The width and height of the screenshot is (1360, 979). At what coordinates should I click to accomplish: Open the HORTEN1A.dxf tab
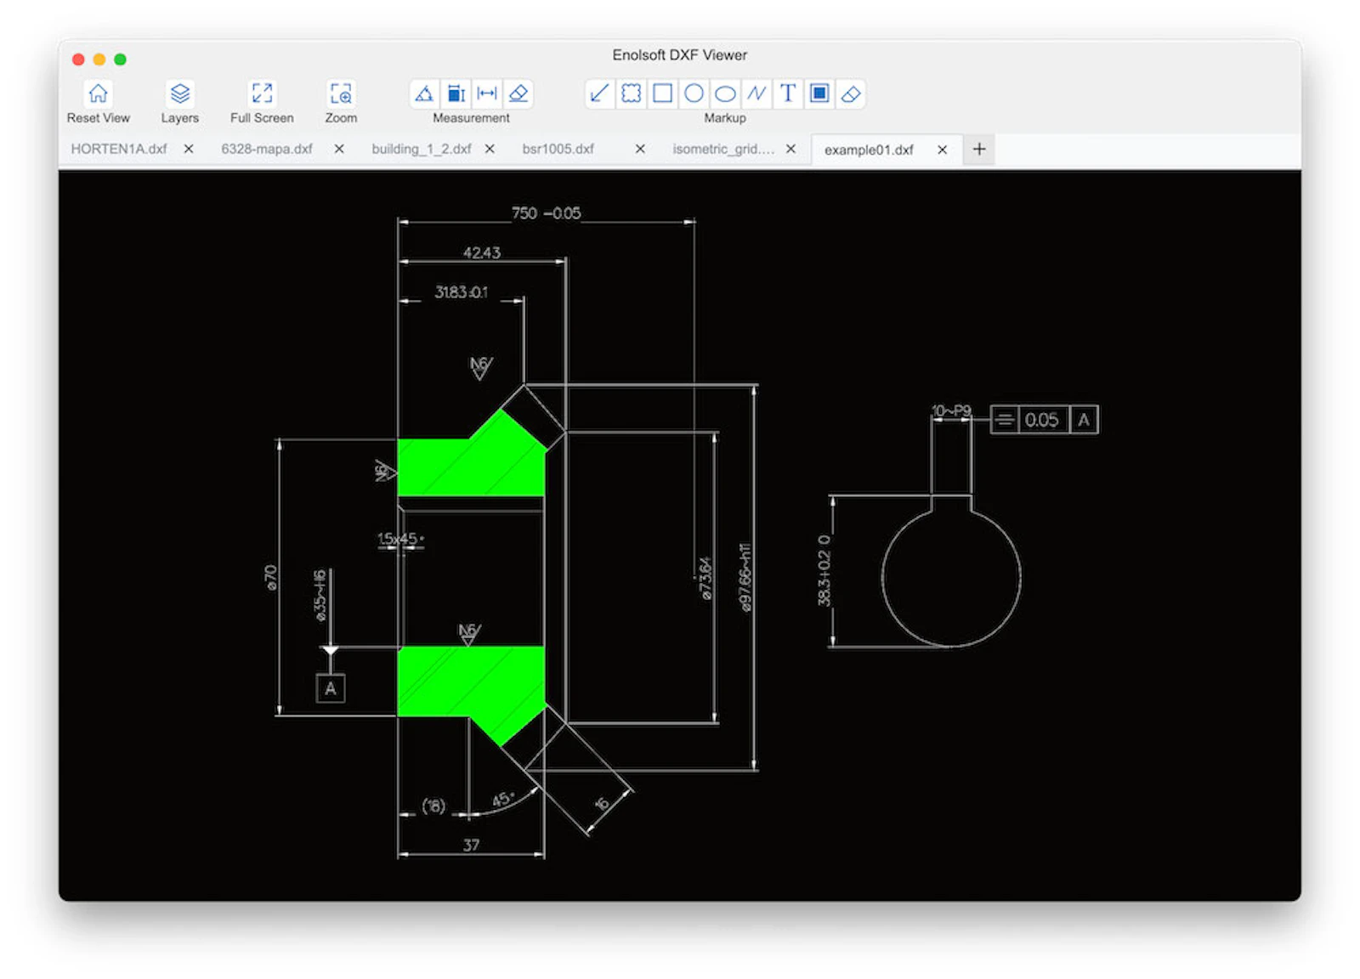[119, 149]
